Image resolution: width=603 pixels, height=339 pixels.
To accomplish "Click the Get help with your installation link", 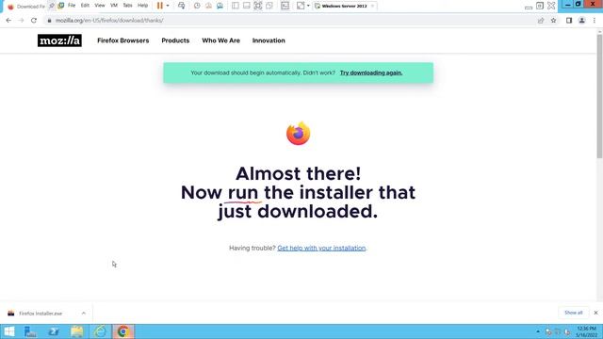I will pos(321,248).
